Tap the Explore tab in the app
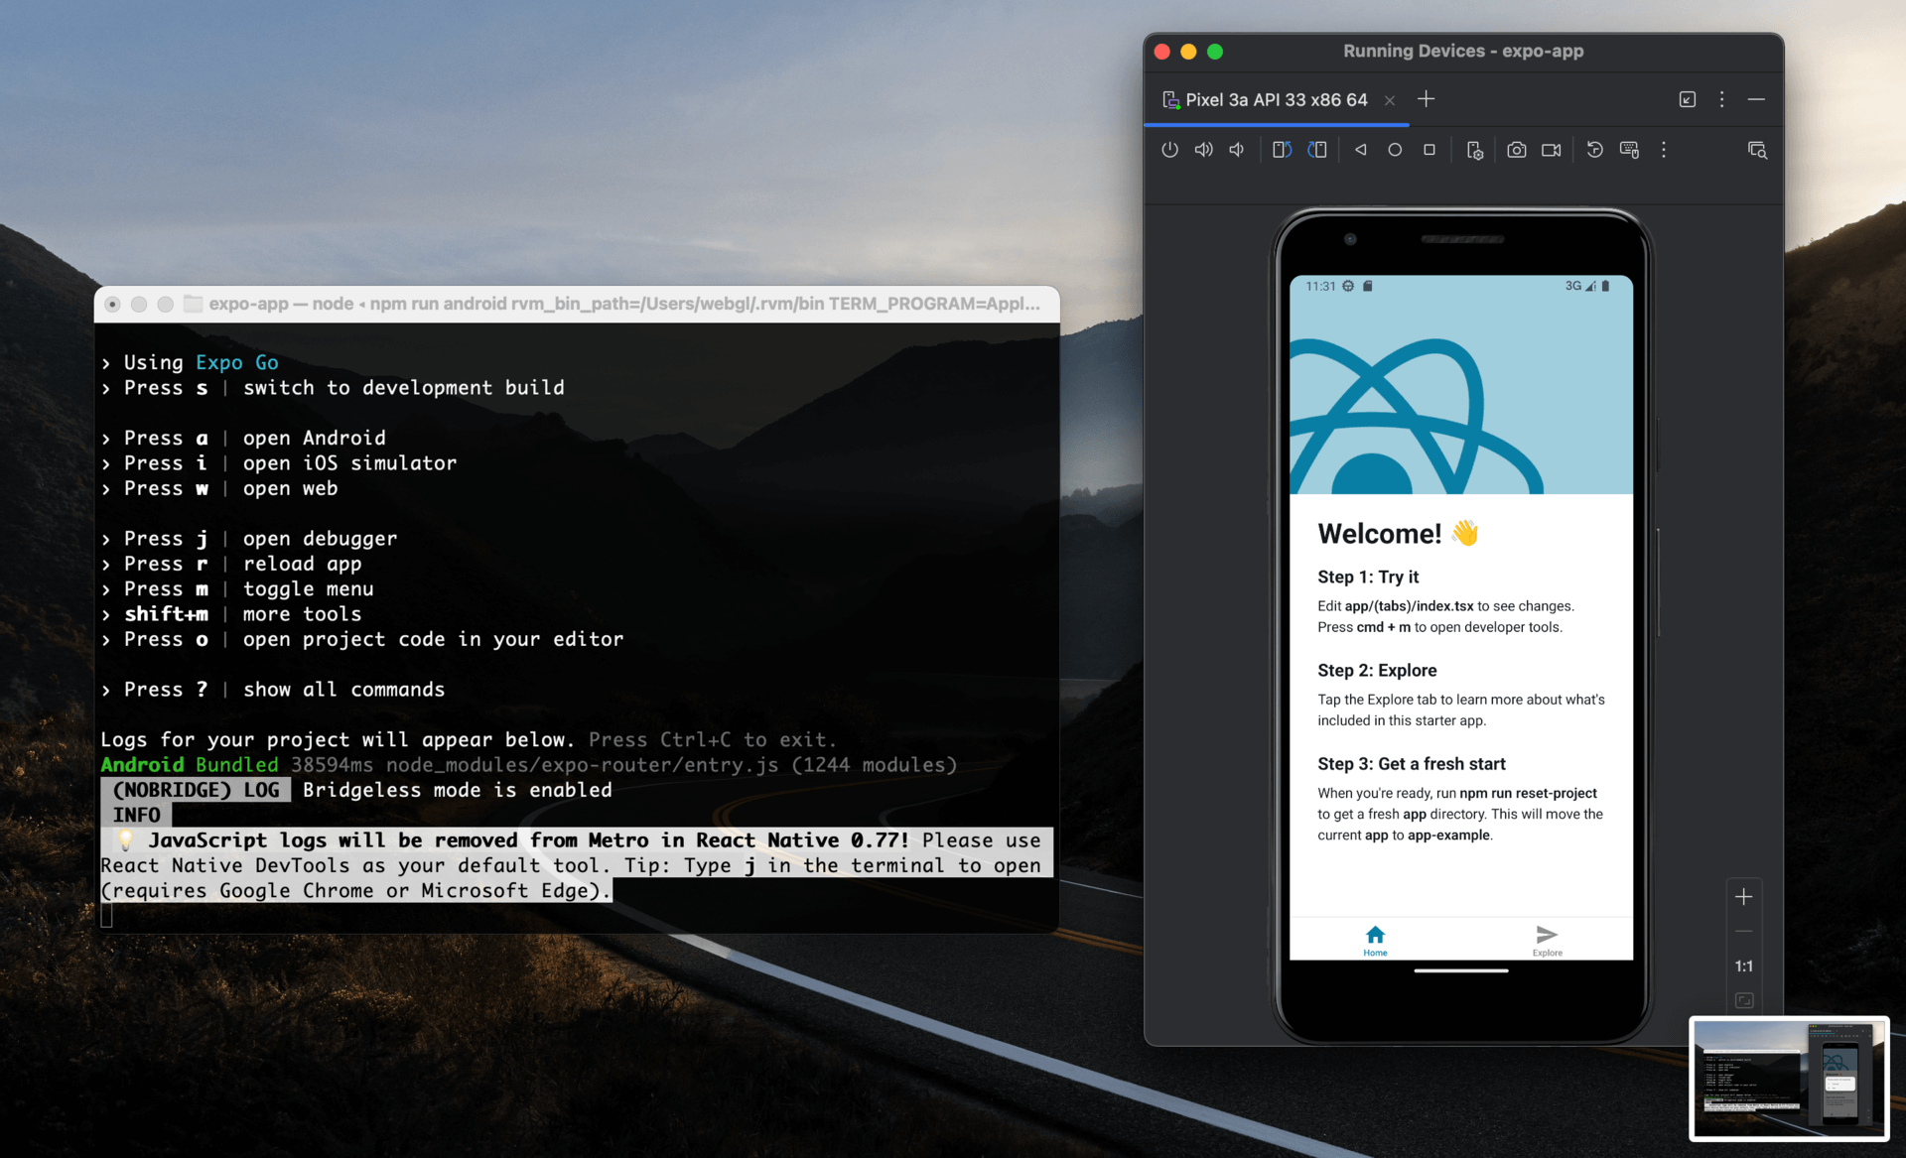 [x=1547, y=940]
